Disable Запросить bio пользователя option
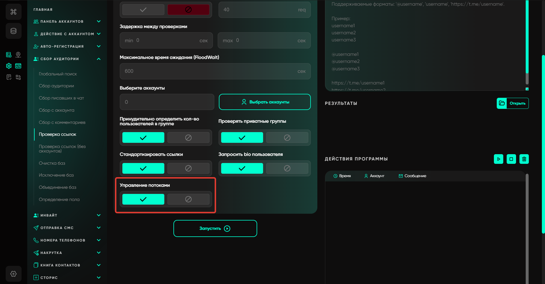545x284 pixels. tap(287, 168)
